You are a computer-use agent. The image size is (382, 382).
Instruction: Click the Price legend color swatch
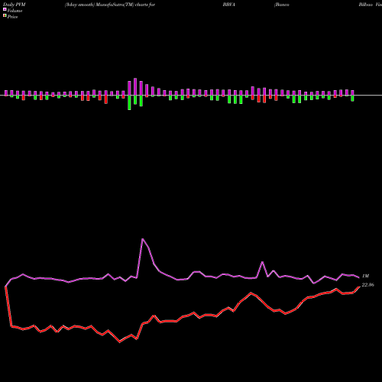point(5,16)
